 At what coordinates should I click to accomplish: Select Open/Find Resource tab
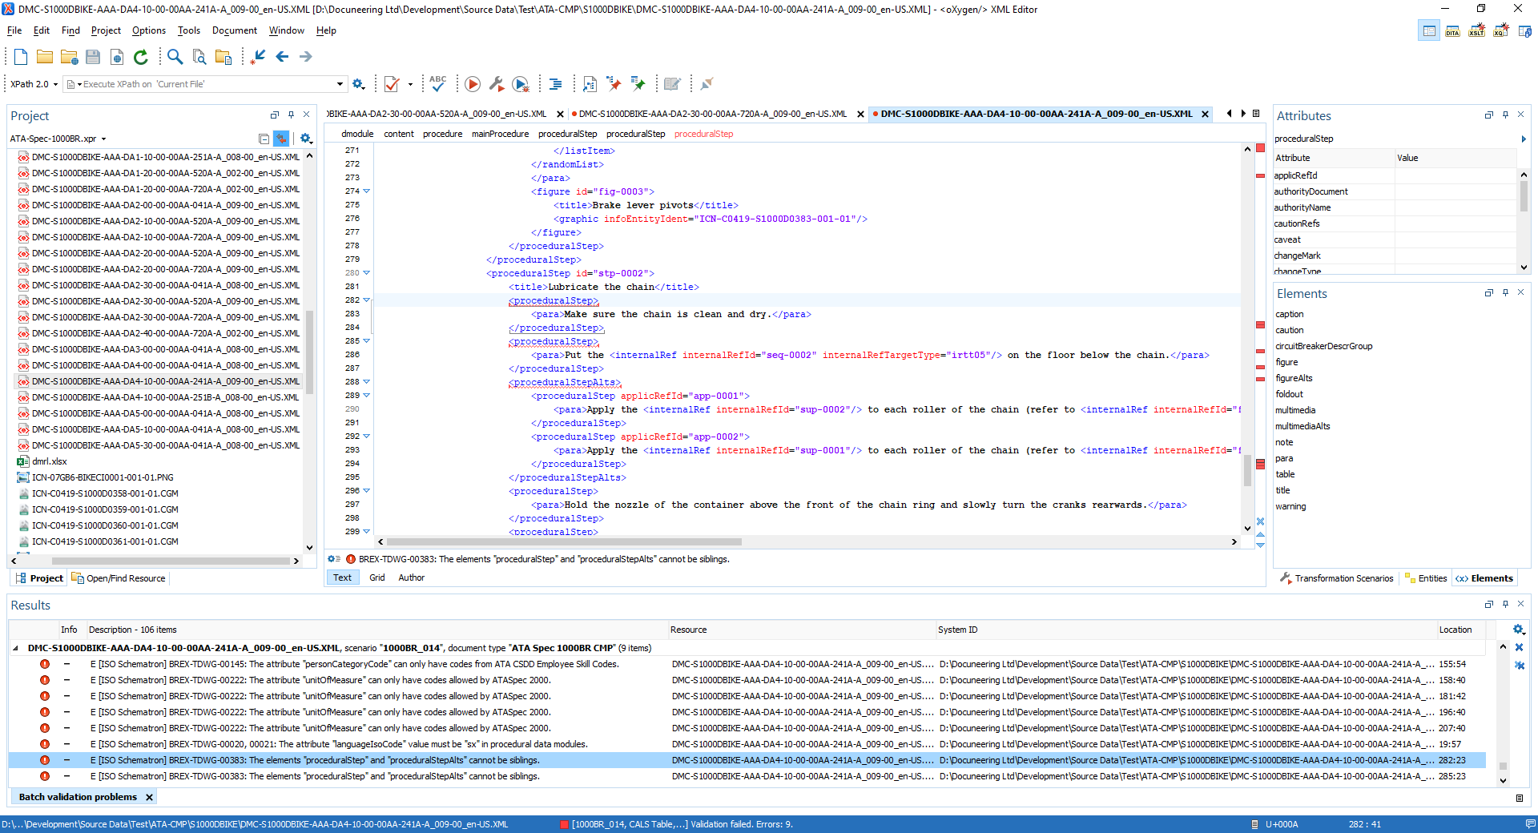tap(119, 578)
